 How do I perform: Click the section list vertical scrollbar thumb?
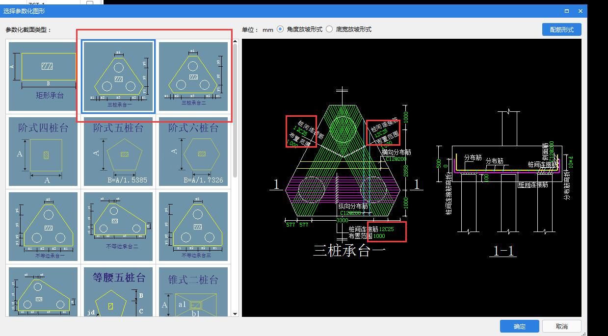click(235, 111)
